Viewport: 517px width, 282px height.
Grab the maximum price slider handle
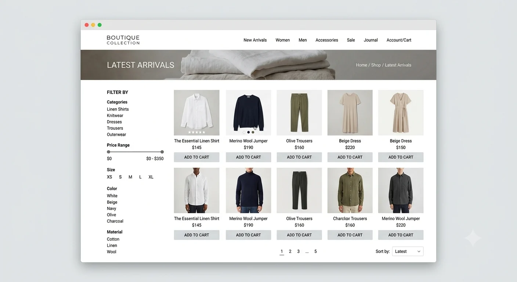[162, 152]
